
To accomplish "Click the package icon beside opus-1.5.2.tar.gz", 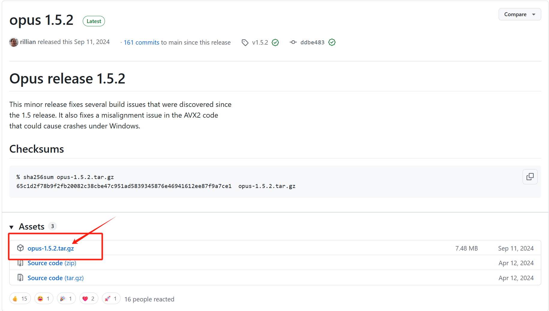I will (20, 248).
